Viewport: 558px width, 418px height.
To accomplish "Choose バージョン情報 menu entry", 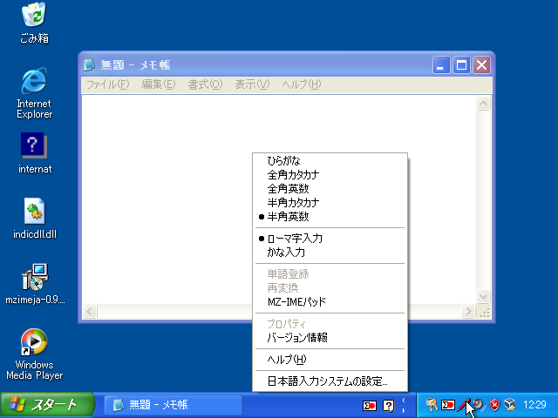I will (x=297, y=337).
